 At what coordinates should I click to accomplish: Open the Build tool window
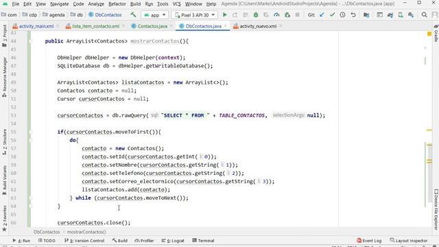(120, 241)
